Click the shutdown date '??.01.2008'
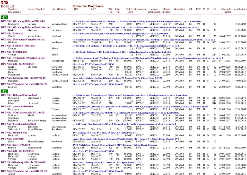 241,81
